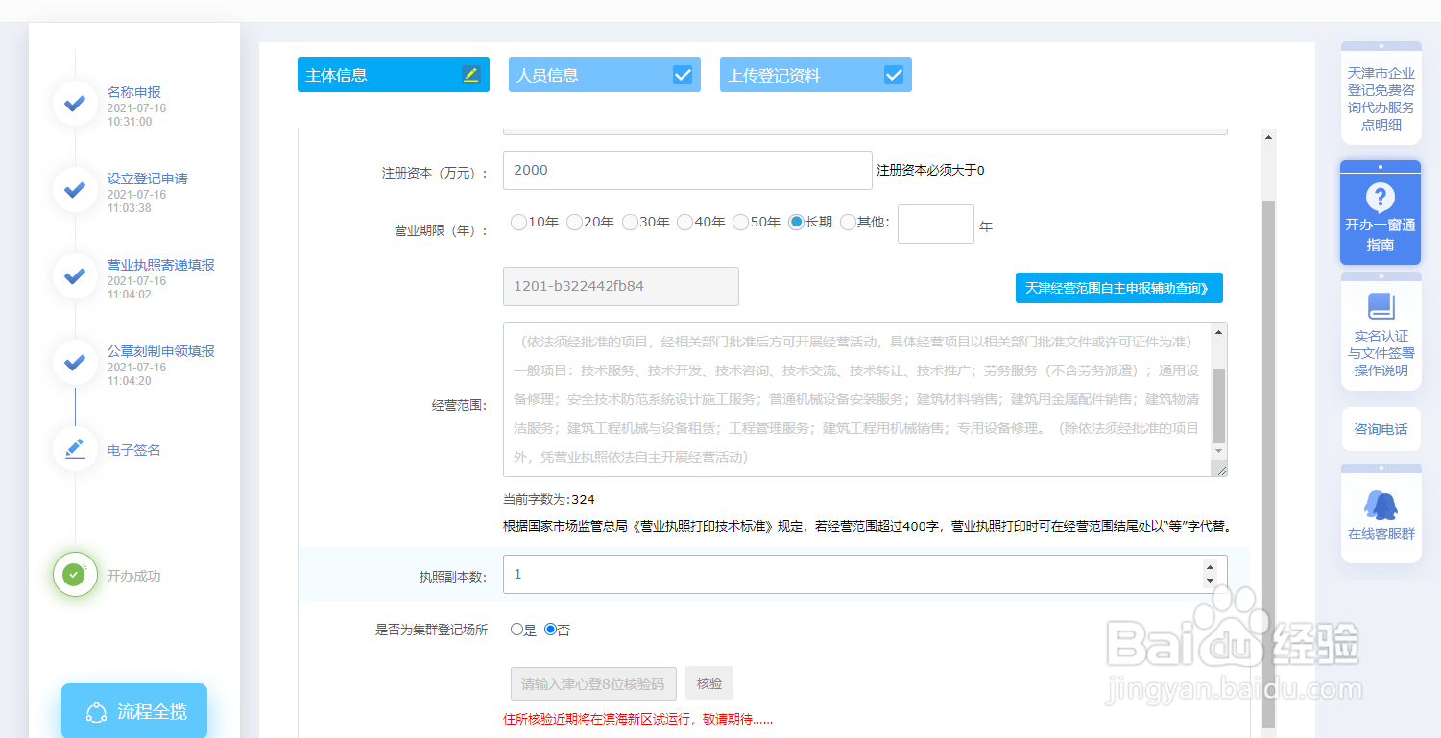The image size is (1441, 738).
Task: Switch to the 人员信息 tab
Action: click(x=604, y=74)
